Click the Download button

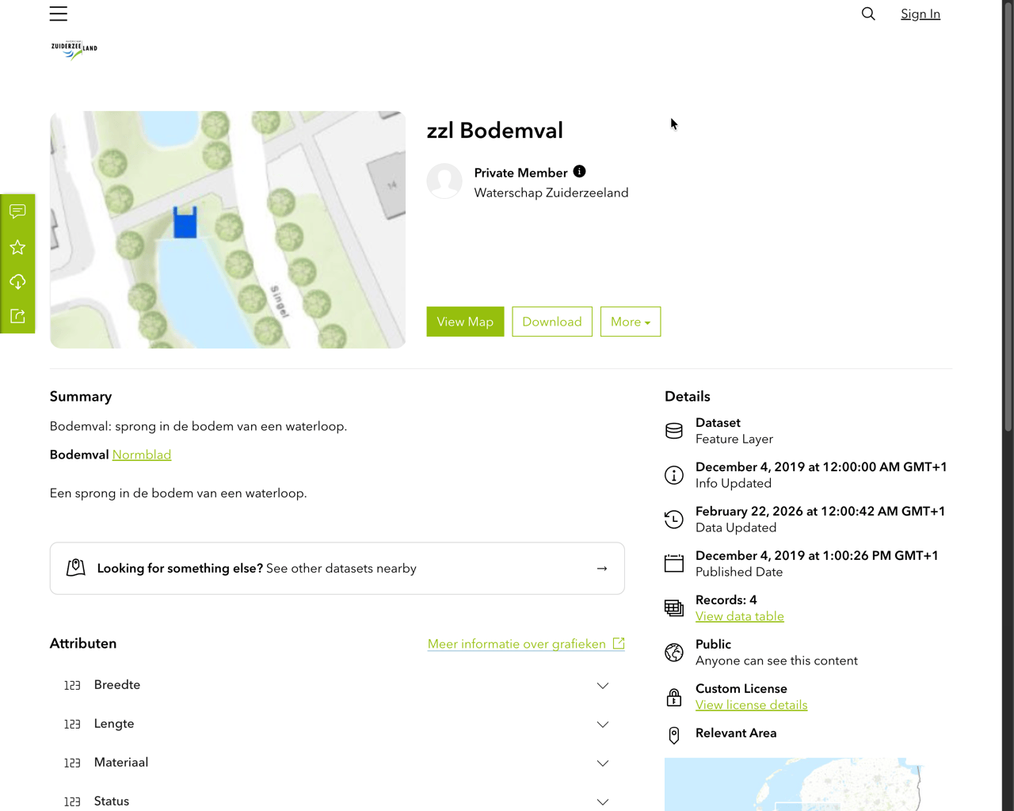pos(551,322)
